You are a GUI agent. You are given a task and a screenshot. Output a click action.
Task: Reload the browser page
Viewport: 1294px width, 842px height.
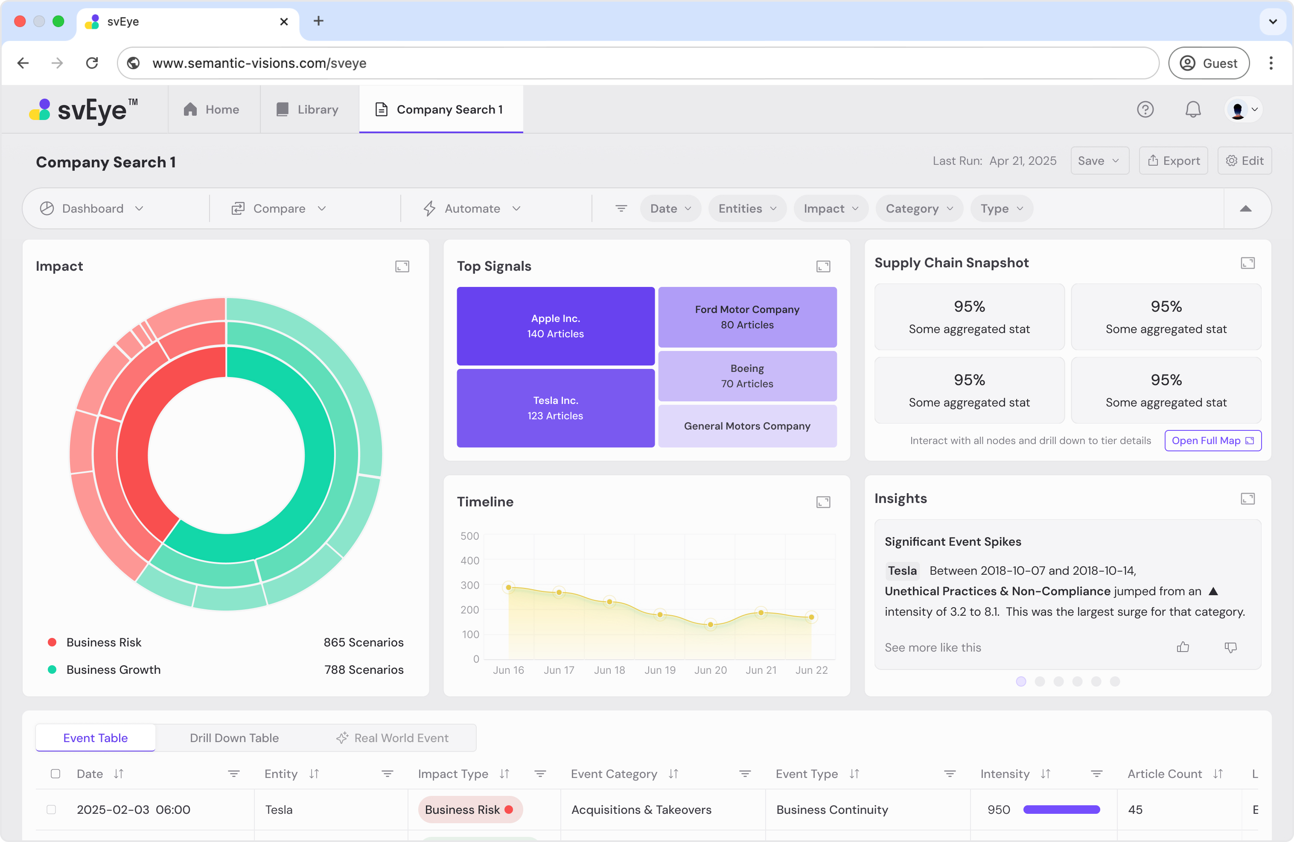coord(92,63)
